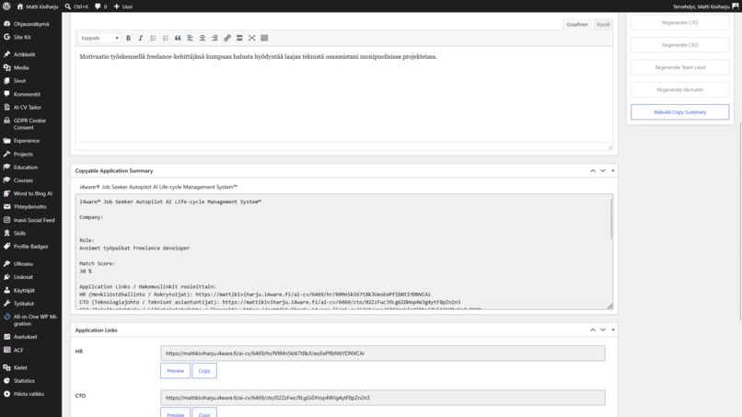Move Application Links panel down
The width and height of the screenshot is (742, 417).
click(603, 330)
